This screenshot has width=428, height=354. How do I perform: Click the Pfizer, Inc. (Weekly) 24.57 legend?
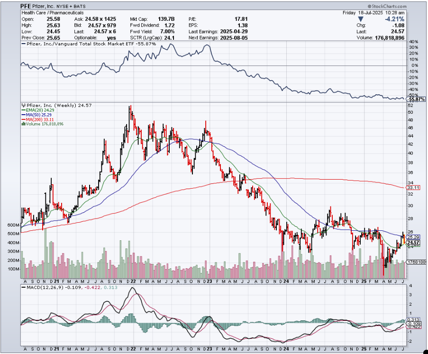(56, 105)
